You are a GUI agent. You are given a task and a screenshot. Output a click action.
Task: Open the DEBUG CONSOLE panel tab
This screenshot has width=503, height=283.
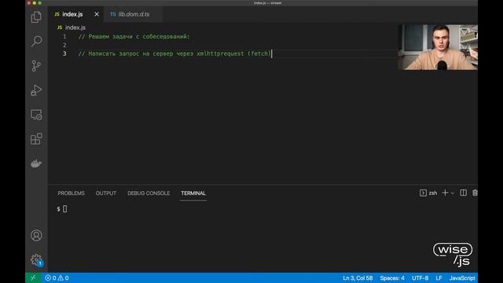(149, 193)
